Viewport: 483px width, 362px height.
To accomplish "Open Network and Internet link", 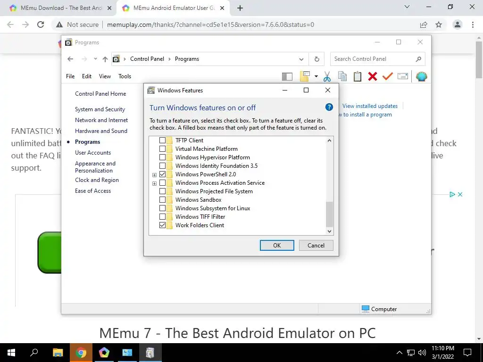I will 101,120.
